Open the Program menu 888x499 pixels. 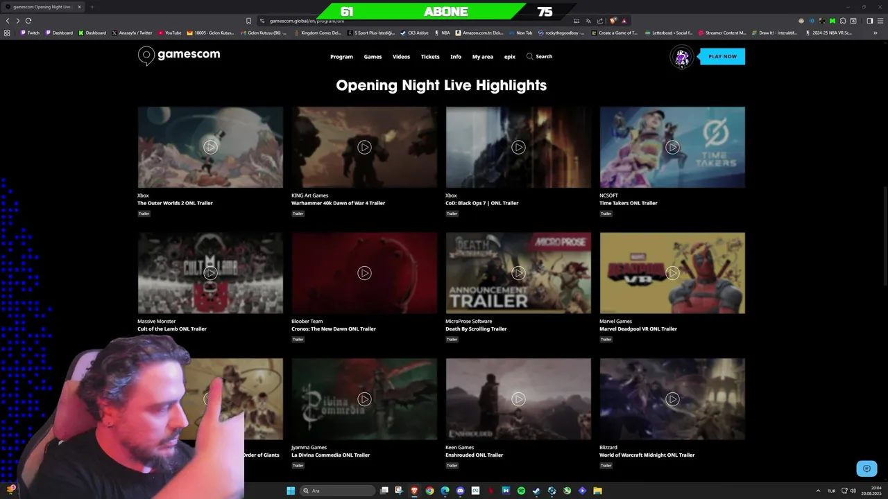(x=341, y=57)
